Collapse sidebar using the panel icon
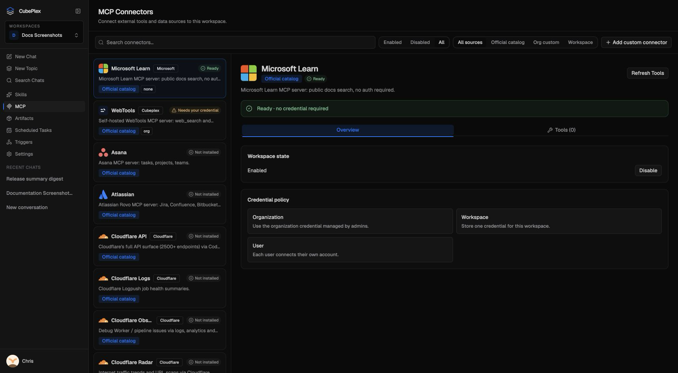The width and height of the screenshot is (678, 373). 78,11
